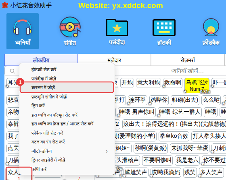Choose इस ध्वनि का वॉल्यूम सेट करें

click(67, 115)
